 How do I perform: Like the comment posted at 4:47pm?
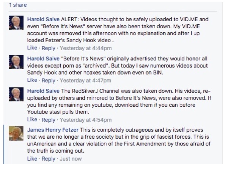32,81
